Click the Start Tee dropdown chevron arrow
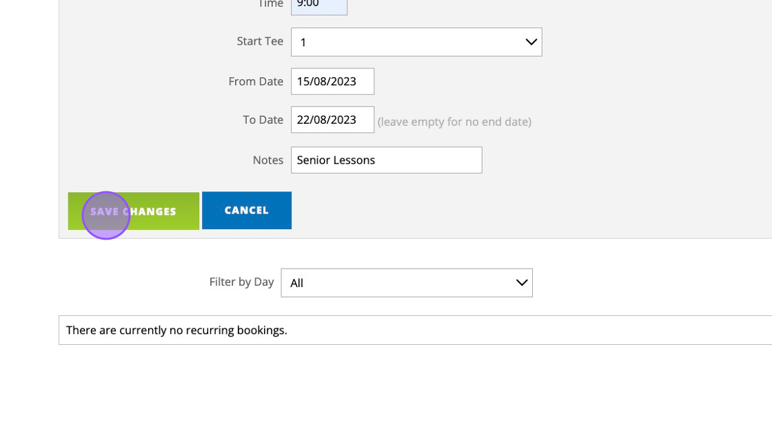 (x=531, y=42)
